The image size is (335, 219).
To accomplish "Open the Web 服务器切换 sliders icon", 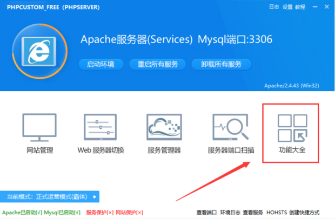I will coord(100,127).
